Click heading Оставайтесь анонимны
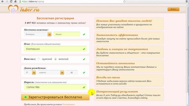189x106 pixels. [x=115, y=63]
